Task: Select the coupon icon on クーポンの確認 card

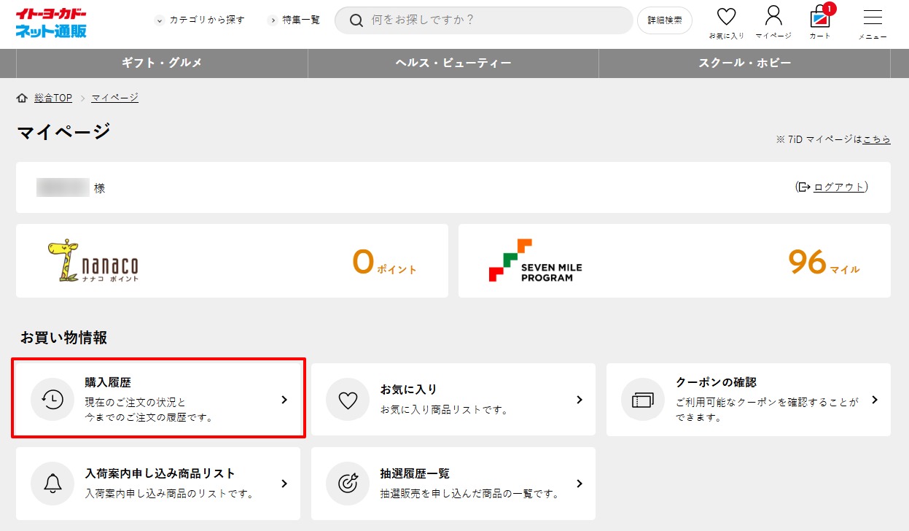Action: (x=642, y=399)
